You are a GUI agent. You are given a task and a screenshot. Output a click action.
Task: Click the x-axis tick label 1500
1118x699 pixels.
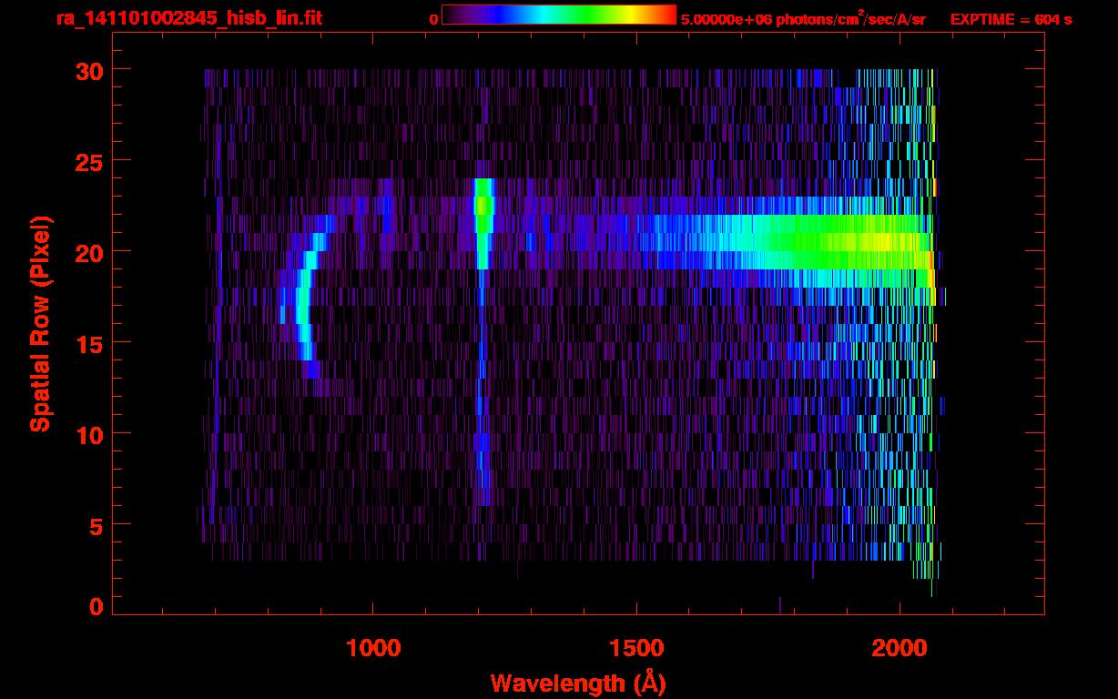click(x=636, y=648)
